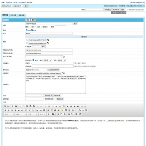146x146 pixels.
Task: Open file chooser beside title image path
Action: [x=63, y=73]
